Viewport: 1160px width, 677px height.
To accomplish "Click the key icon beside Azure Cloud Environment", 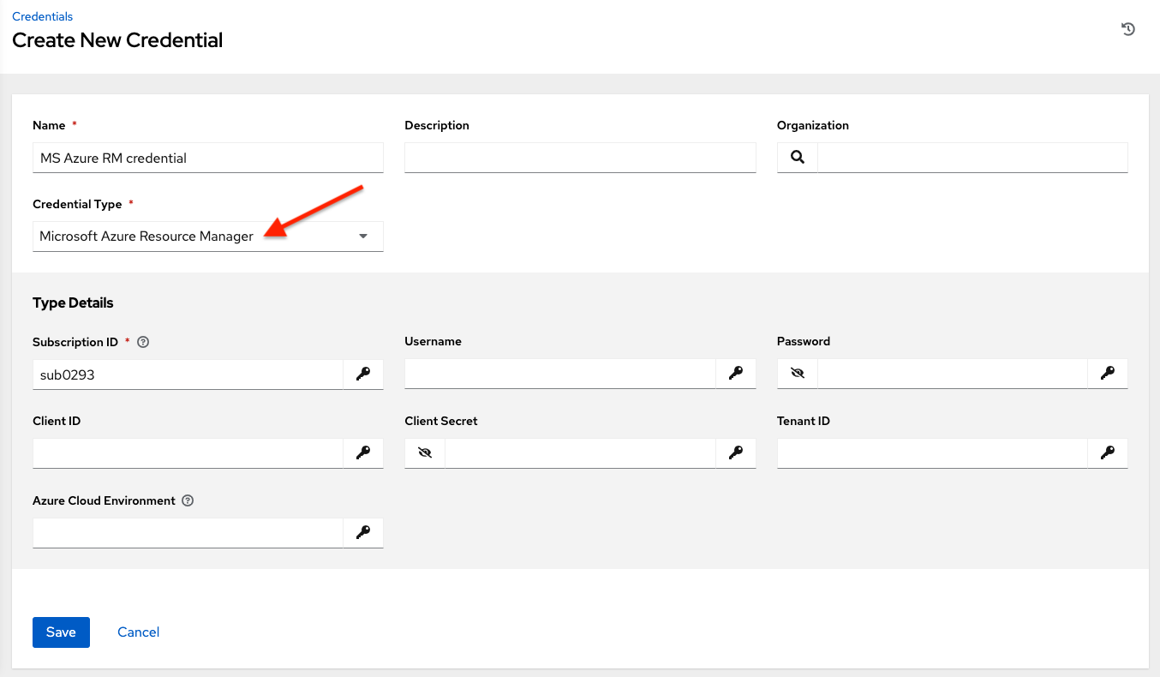I will (x=363, y=532).
